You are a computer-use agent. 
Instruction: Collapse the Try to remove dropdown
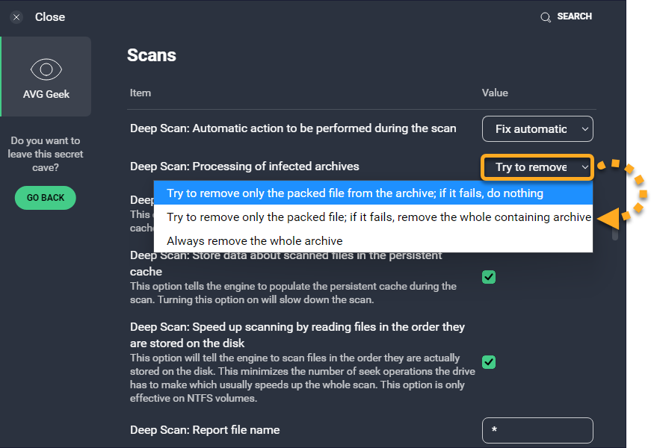pos(537,167)
